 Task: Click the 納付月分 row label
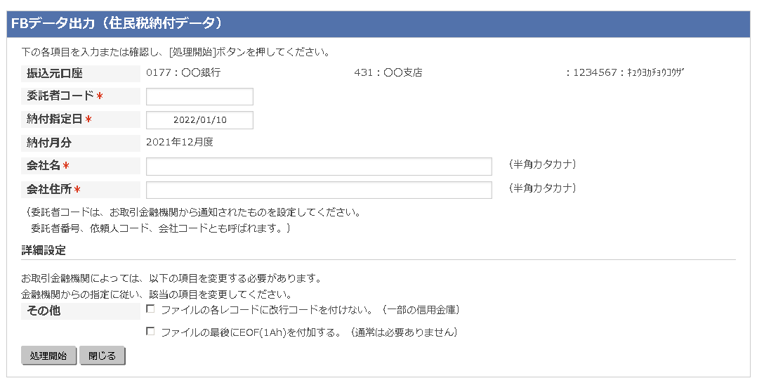(49, 143)
